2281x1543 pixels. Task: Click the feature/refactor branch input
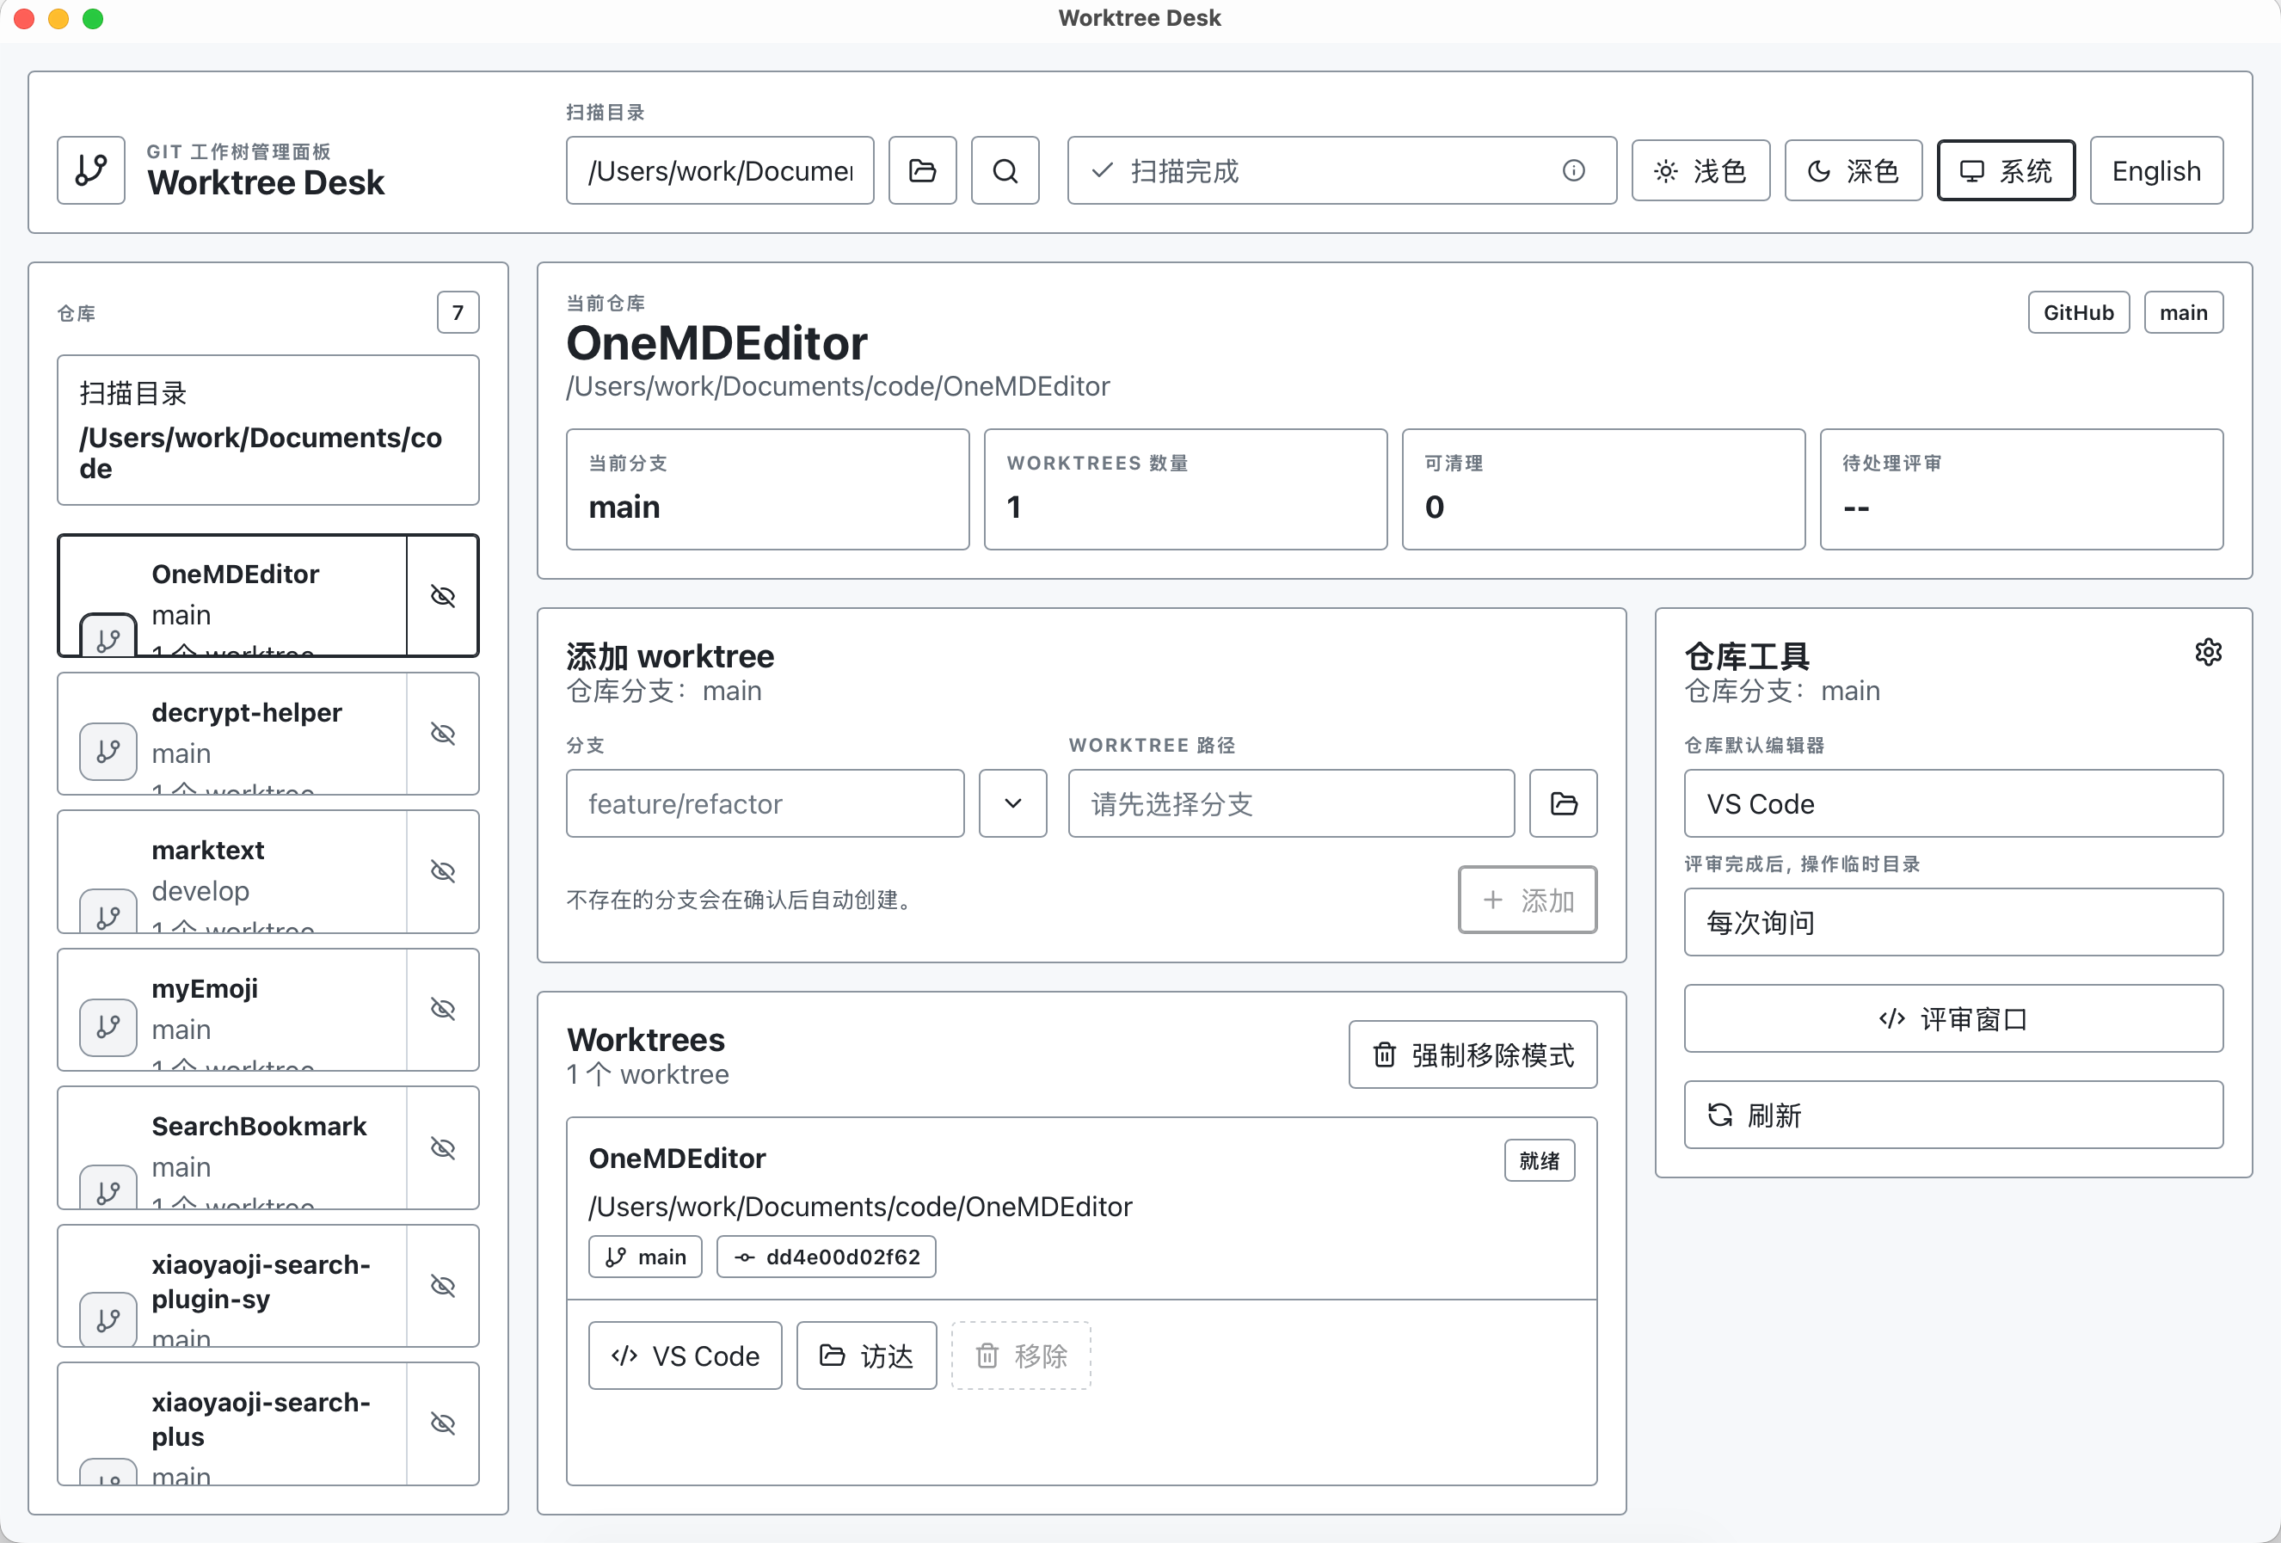tap(765, 804)
